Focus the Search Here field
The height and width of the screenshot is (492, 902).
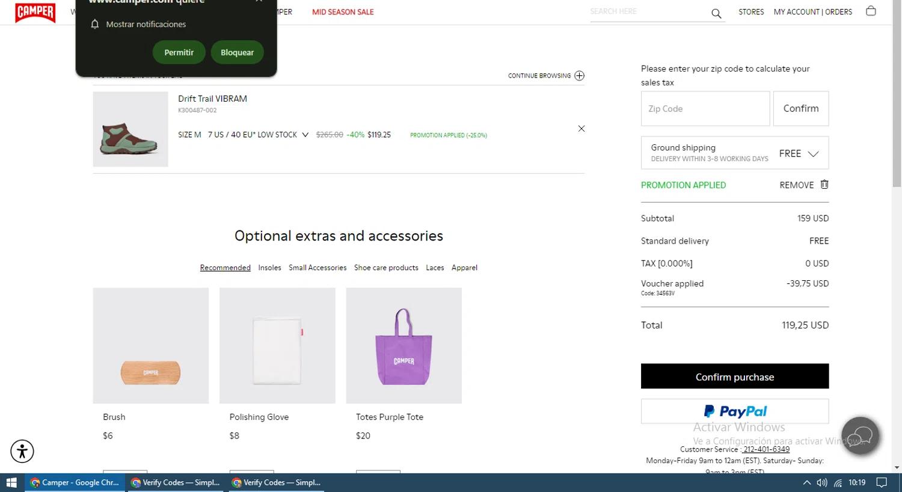tap(649, 11)
